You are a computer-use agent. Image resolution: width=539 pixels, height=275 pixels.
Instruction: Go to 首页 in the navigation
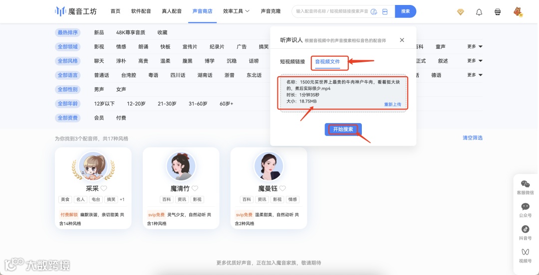tap(115, 11)
